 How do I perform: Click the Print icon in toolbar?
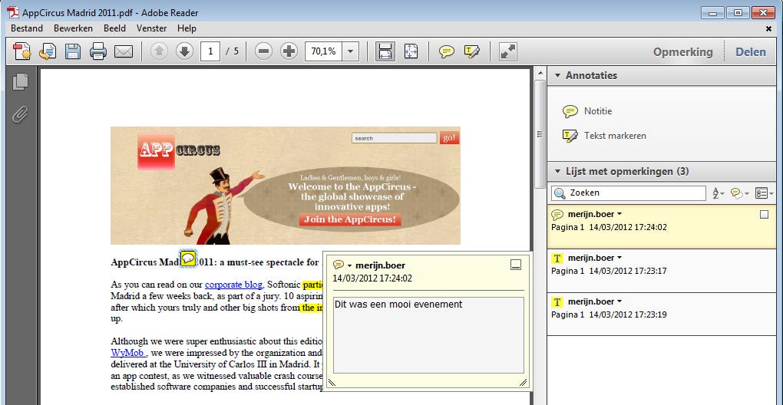pos(98,51)
